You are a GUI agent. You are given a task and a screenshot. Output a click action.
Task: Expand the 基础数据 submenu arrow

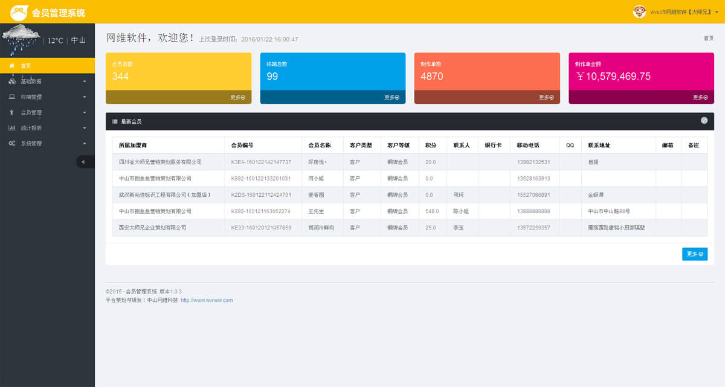tap(85, 81)
